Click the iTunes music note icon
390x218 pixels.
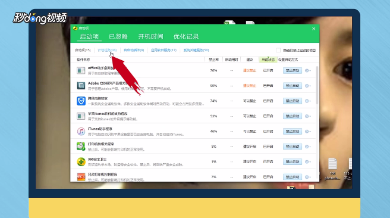81,131
